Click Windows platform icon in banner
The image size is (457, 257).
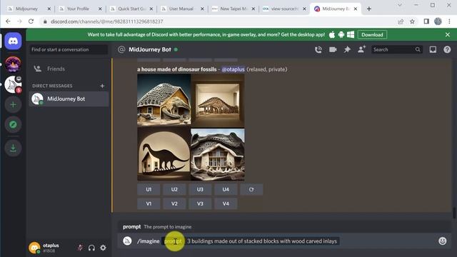click(351, 35)
